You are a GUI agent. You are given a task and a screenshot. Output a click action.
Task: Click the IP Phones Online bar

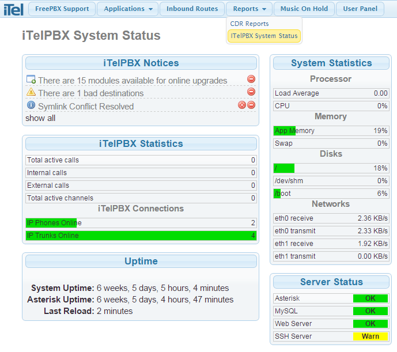coord(141,223)
